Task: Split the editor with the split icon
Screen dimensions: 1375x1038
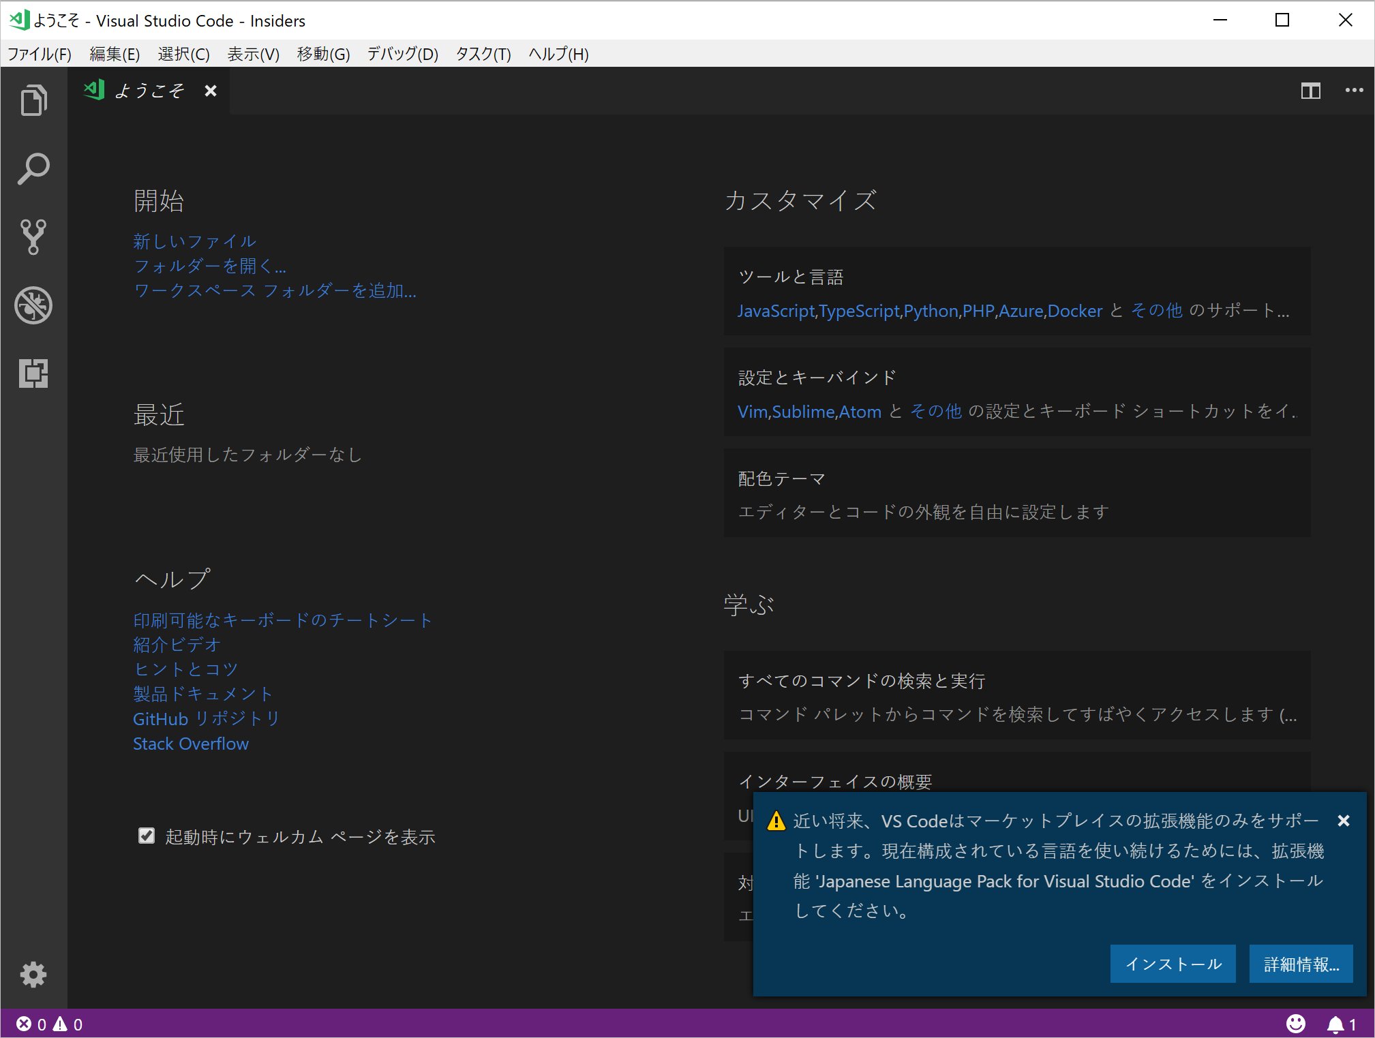Action: [1310, 91]
